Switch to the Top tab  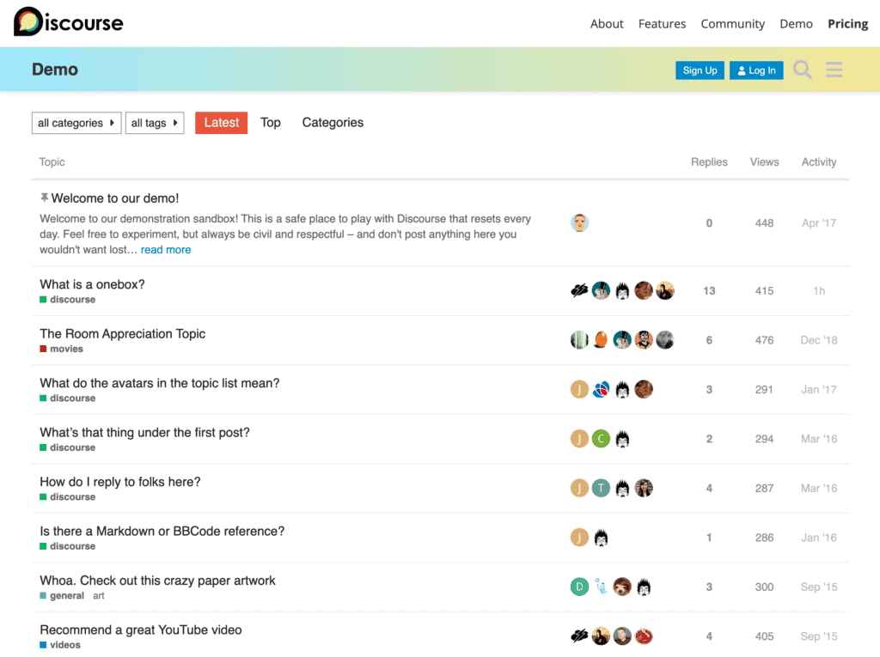271,123
